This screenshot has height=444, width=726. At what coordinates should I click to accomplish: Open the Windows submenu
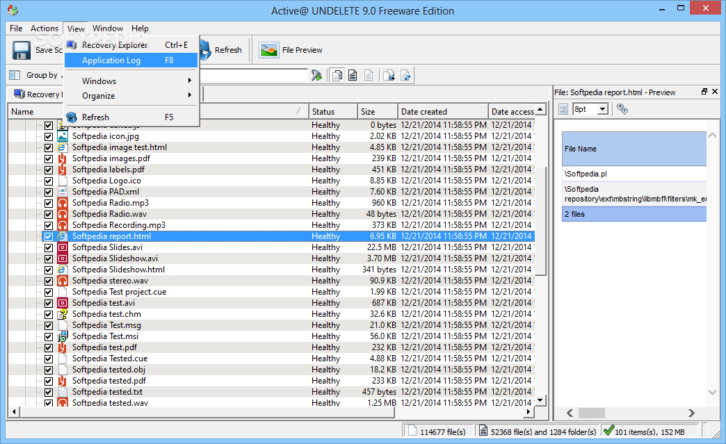[131, 81]
